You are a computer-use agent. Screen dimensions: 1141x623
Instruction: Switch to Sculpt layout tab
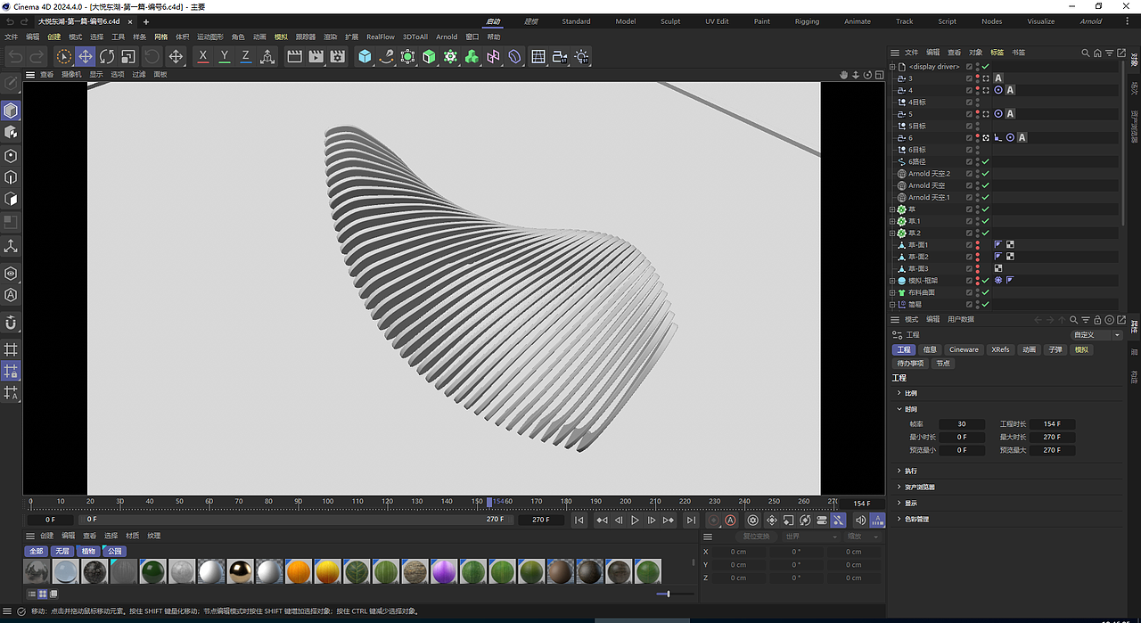[670, 21]
